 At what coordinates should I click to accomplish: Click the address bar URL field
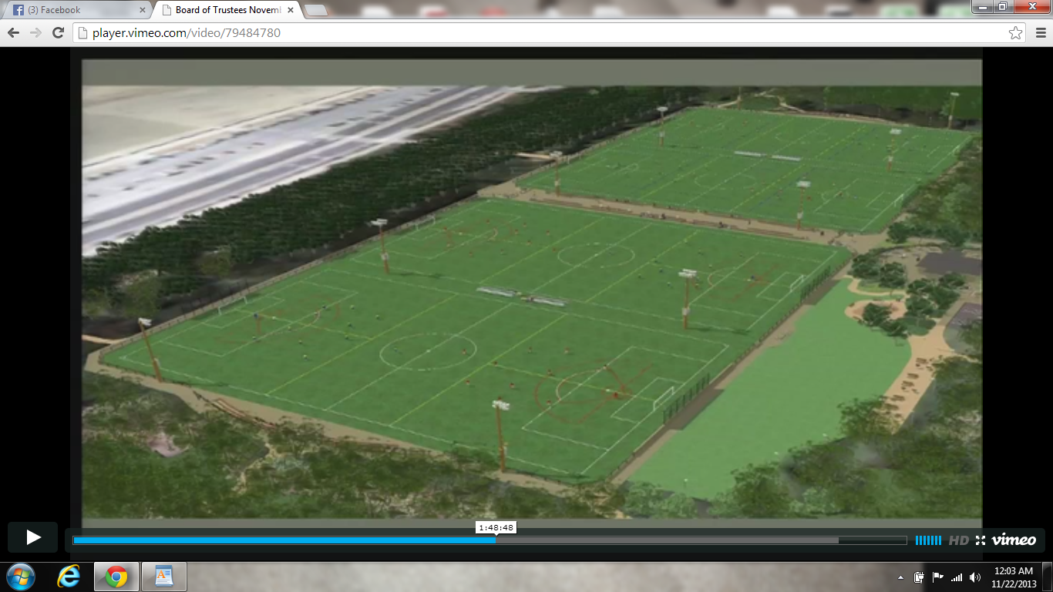click(540, 33)
